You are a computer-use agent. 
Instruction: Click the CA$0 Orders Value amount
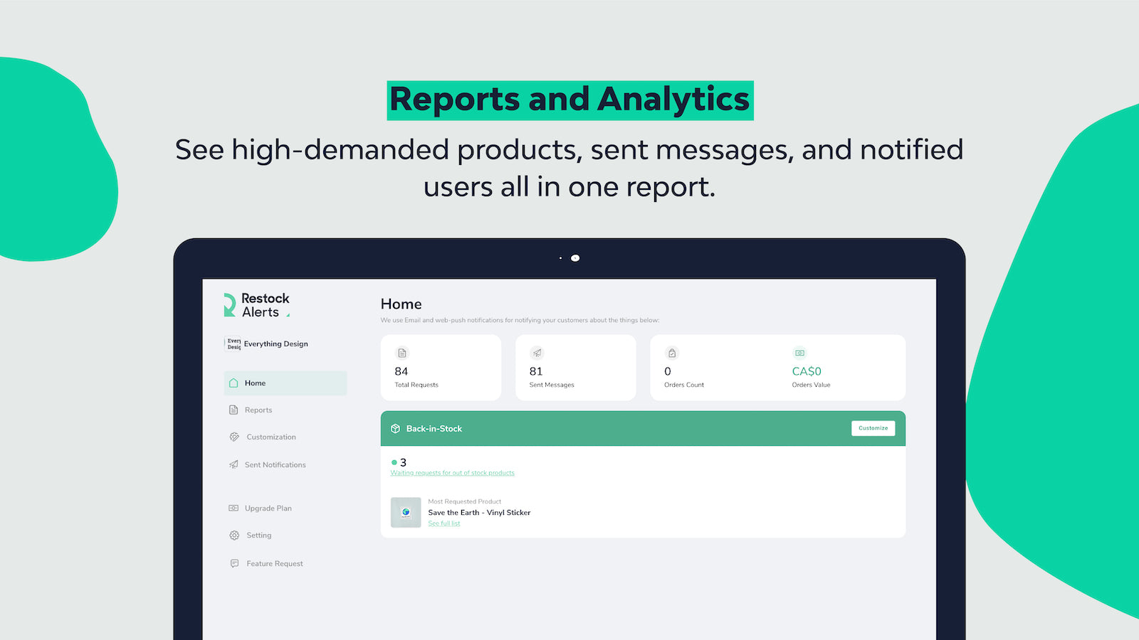coord(807,372)
